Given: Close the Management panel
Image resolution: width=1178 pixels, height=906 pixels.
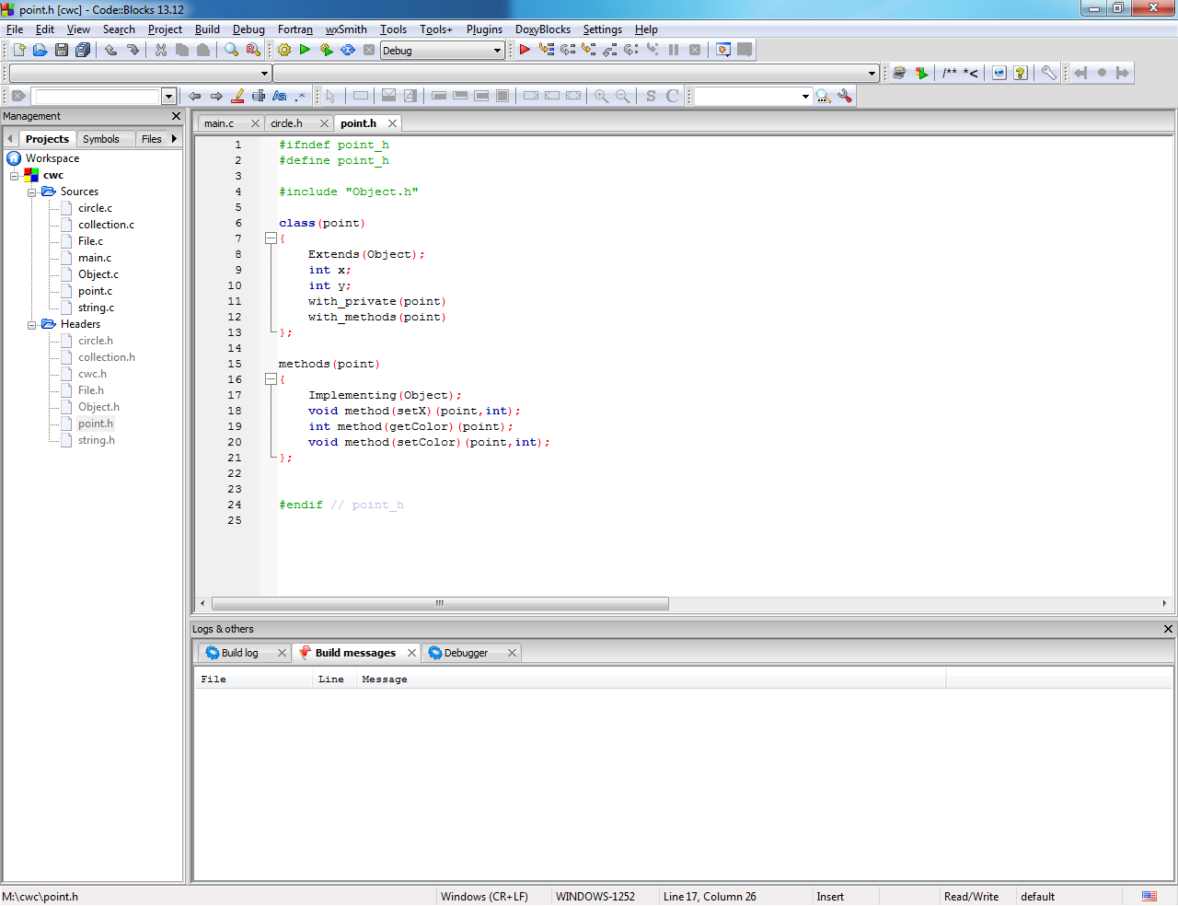Looking at the screenshot, I should [177, 116].
